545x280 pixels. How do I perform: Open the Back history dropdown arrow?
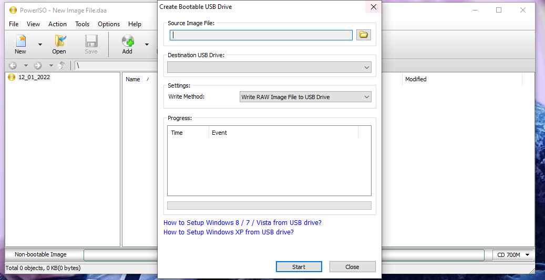point(26,65)
